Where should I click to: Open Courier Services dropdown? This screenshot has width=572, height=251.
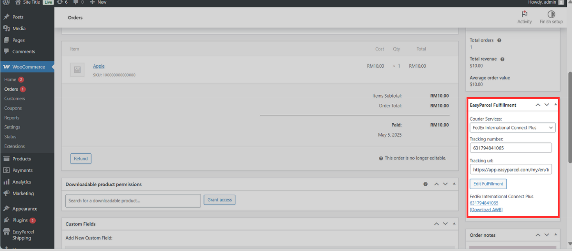(x=512, y=128)
